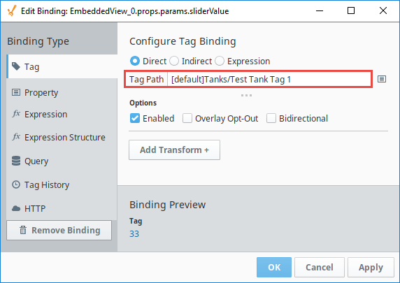Select the Property binding list icon
Viewport: 400px width, 283px height.
[16, 92]
